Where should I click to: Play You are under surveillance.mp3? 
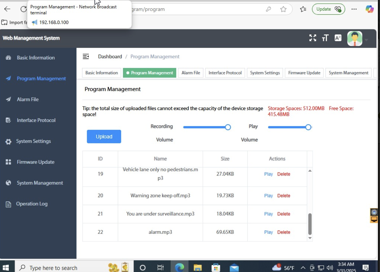[268, 214]
